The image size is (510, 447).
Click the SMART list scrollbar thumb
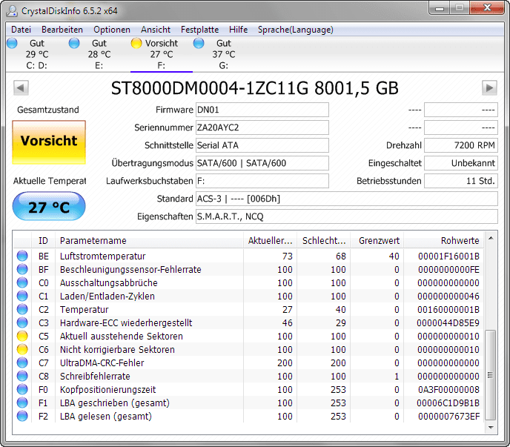click(490, 375)
